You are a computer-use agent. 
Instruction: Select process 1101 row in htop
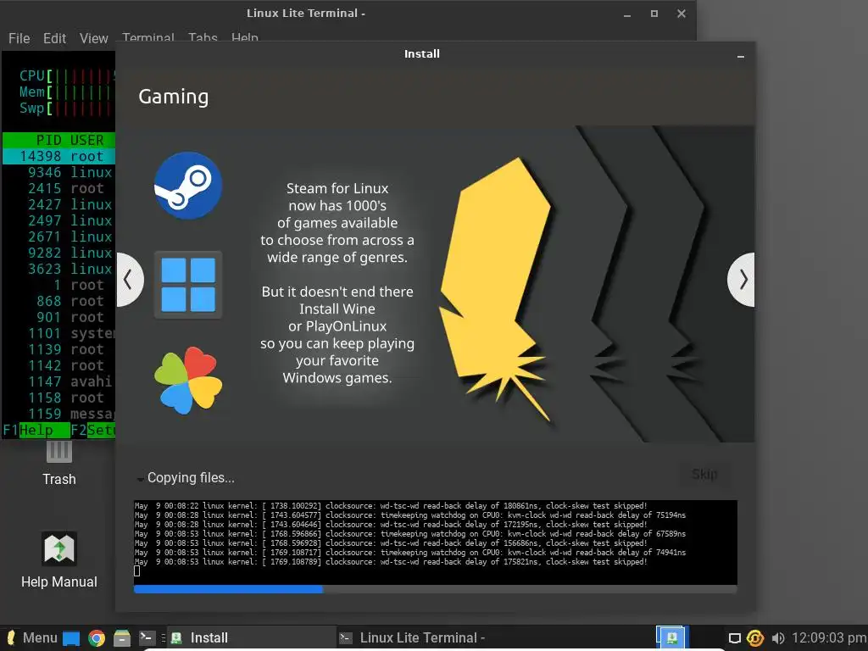point(58,332)
